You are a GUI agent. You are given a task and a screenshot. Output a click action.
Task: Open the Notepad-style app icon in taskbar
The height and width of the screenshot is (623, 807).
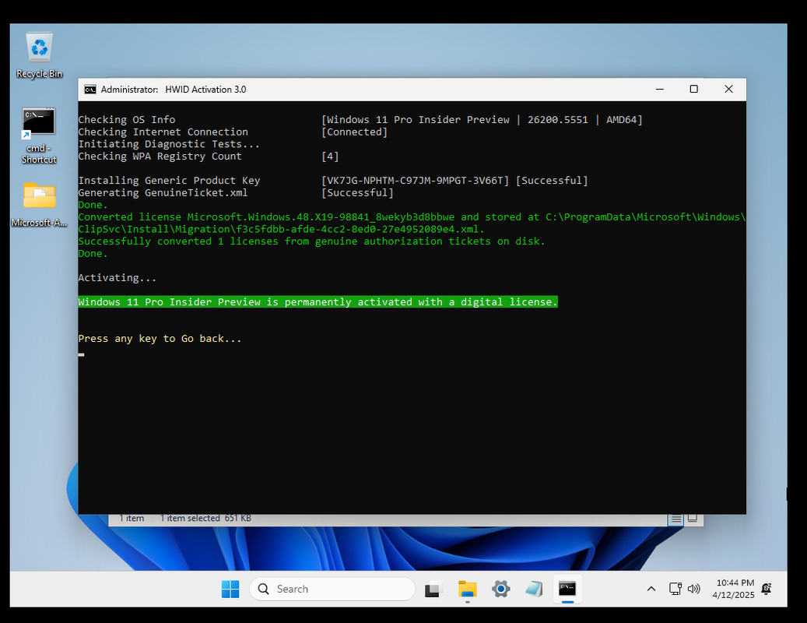coord(534,589)
